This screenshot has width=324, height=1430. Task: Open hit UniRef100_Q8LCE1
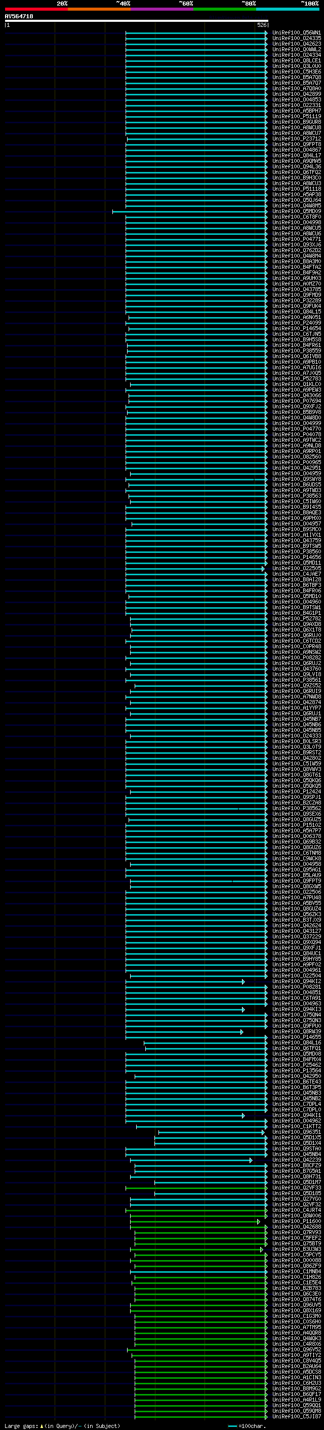(296, 60)
